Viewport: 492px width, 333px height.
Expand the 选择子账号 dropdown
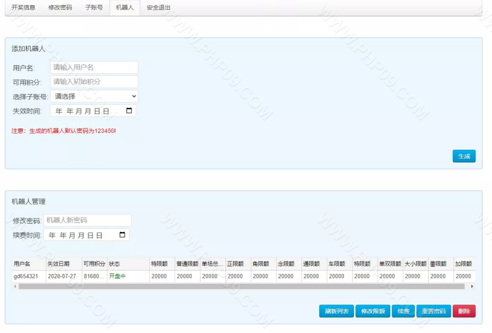pyautogui.click(x=94, y=96)
